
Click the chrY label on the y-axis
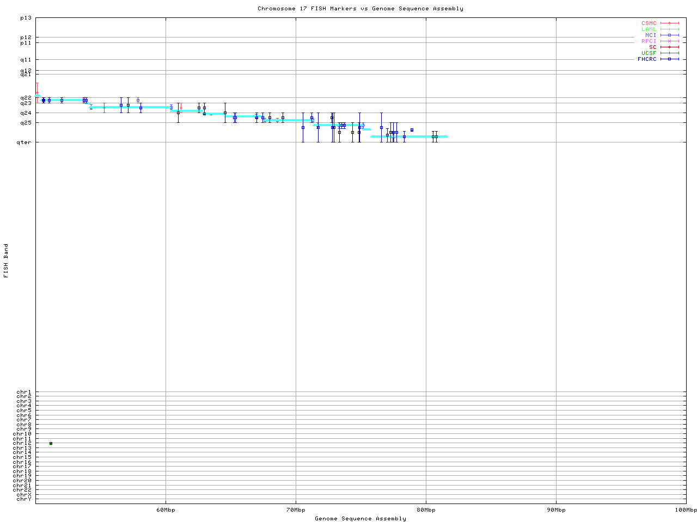[x=24, y=499]
